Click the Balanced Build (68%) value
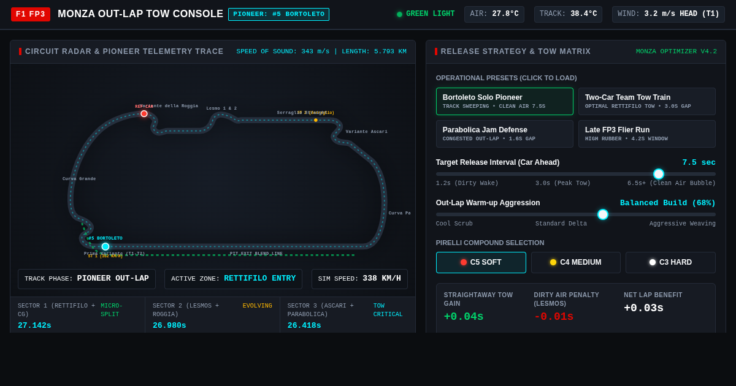Screen dimensions: 736x386 [x=668, y=203]
